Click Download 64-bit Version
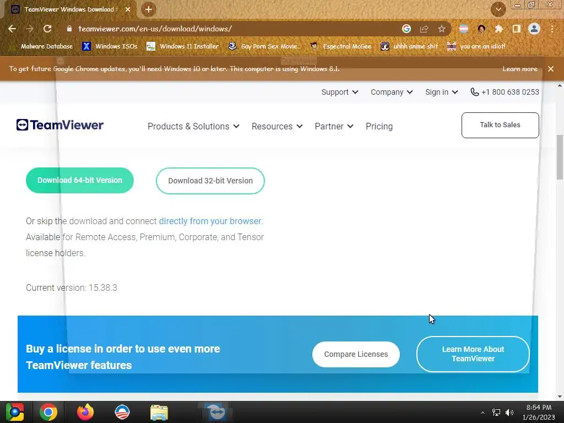The image size is (564, 423). 79,180
